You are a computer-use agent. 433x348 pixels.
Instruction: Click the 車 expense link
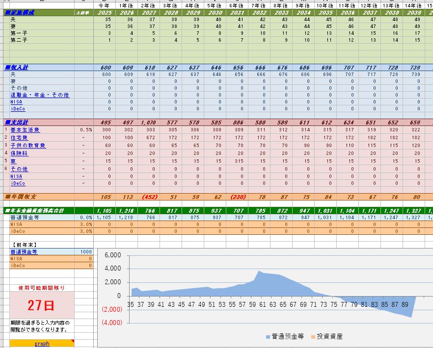13,161
